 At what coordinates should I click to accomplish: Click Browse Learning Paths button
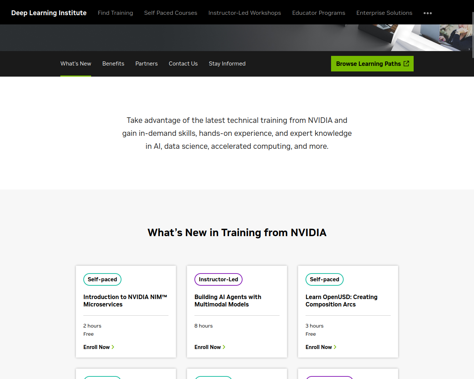click(372, 64)
